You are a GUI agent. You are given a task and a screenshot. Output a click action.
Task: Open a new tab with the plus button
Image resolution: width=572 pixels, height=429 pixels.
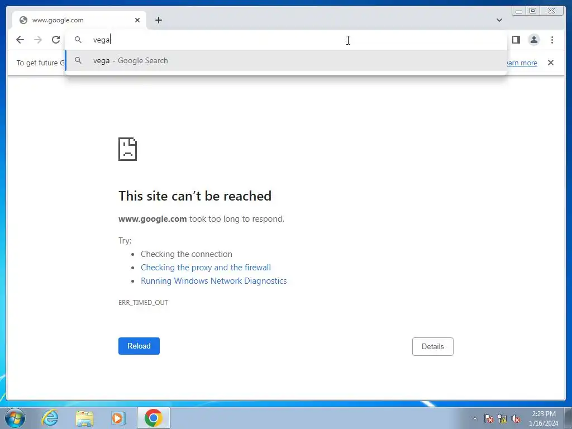[158, 20]
